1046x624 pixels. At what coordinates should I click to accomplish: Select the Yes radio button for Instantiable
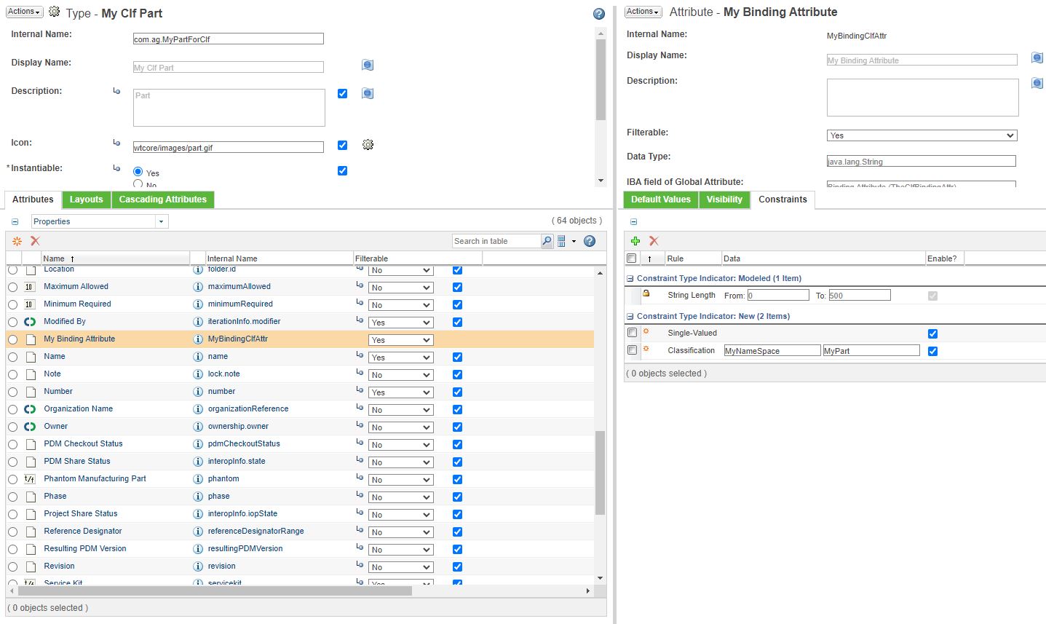pos(137,173)
